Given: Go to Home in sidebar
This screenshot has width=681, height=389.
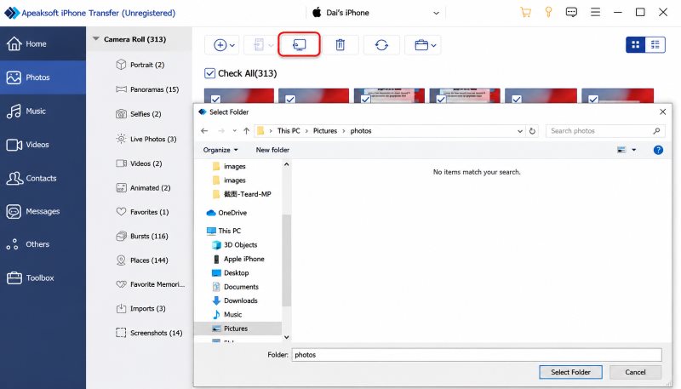Looking at the screenshot, I should tap(43, 43).
